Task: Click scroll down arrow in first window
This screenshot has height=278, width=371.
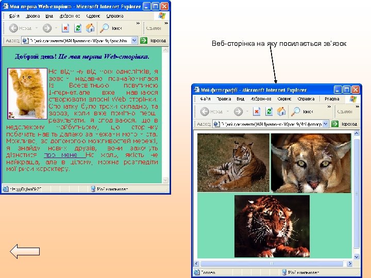Action: [x=165, y=180]
